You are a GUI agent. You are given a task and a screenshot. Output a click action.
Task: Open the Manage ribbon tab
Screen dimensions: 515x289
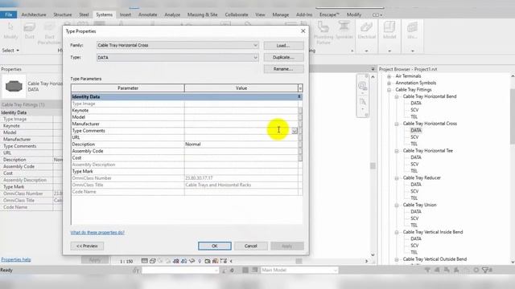coord(281,14)
